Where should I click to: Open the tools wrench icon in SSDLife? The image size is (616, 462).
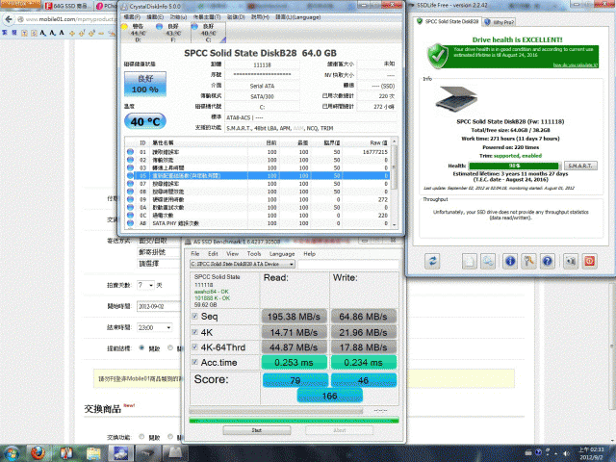(528, 261)
